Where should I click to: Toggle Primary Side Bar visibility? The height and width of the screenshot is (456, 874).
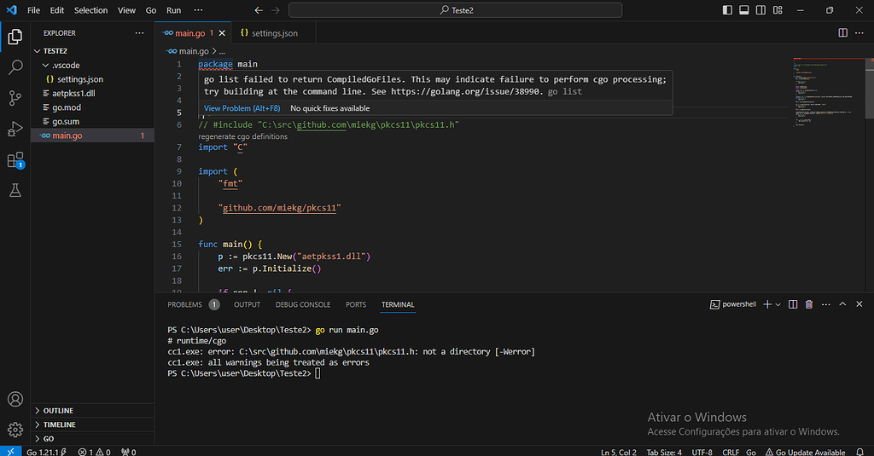click(727, 10)
